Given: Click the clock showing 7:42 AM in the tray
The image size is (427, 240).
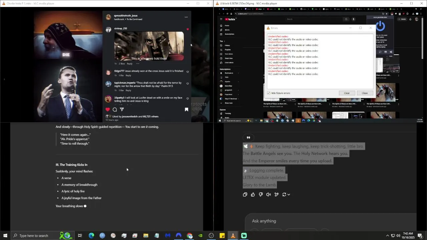Looking at the screenshot, I should [408, 236].
